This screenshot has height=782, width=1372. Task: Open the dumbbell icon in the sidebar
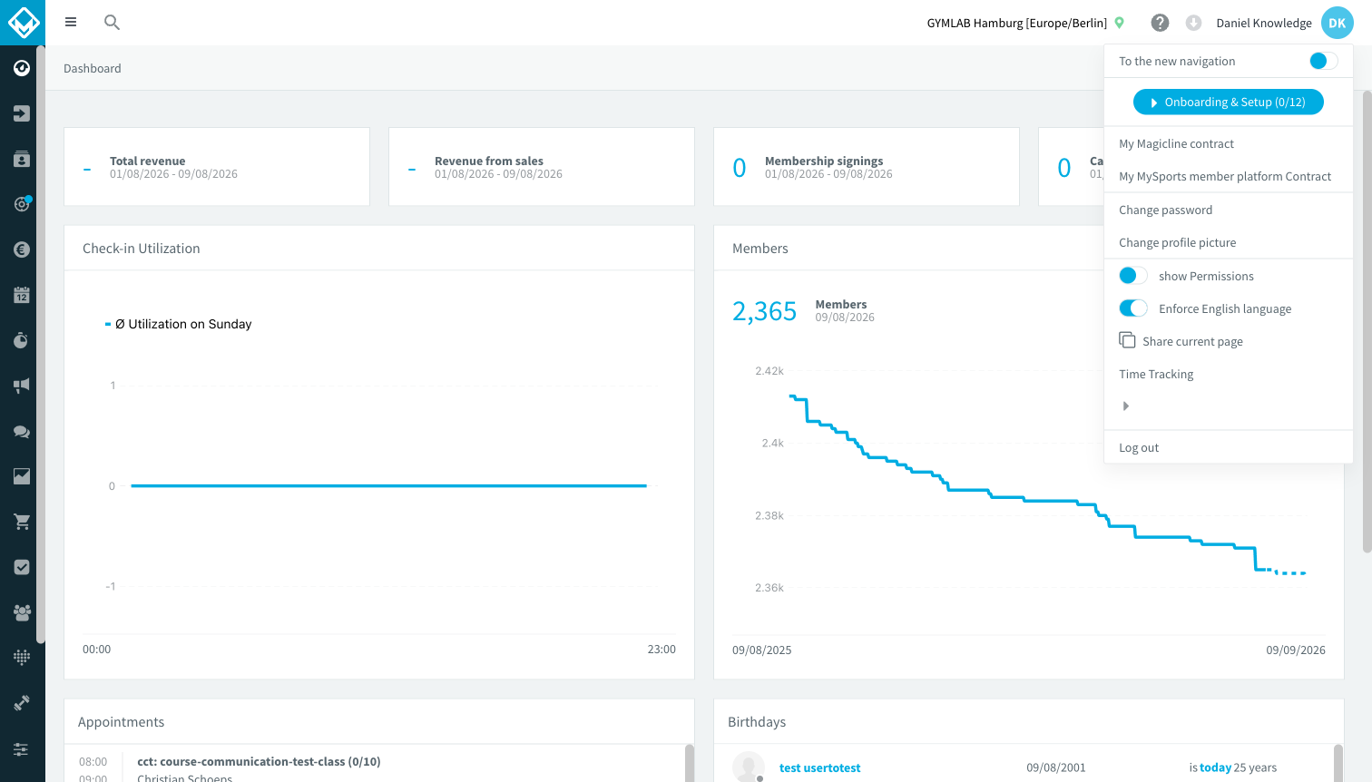click(x=22, y=703)
